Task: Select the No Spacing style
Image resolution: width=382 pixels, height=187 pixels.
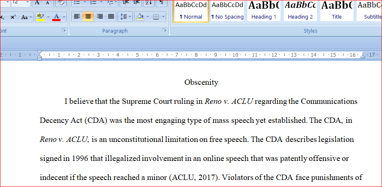Action: point(227,10)
